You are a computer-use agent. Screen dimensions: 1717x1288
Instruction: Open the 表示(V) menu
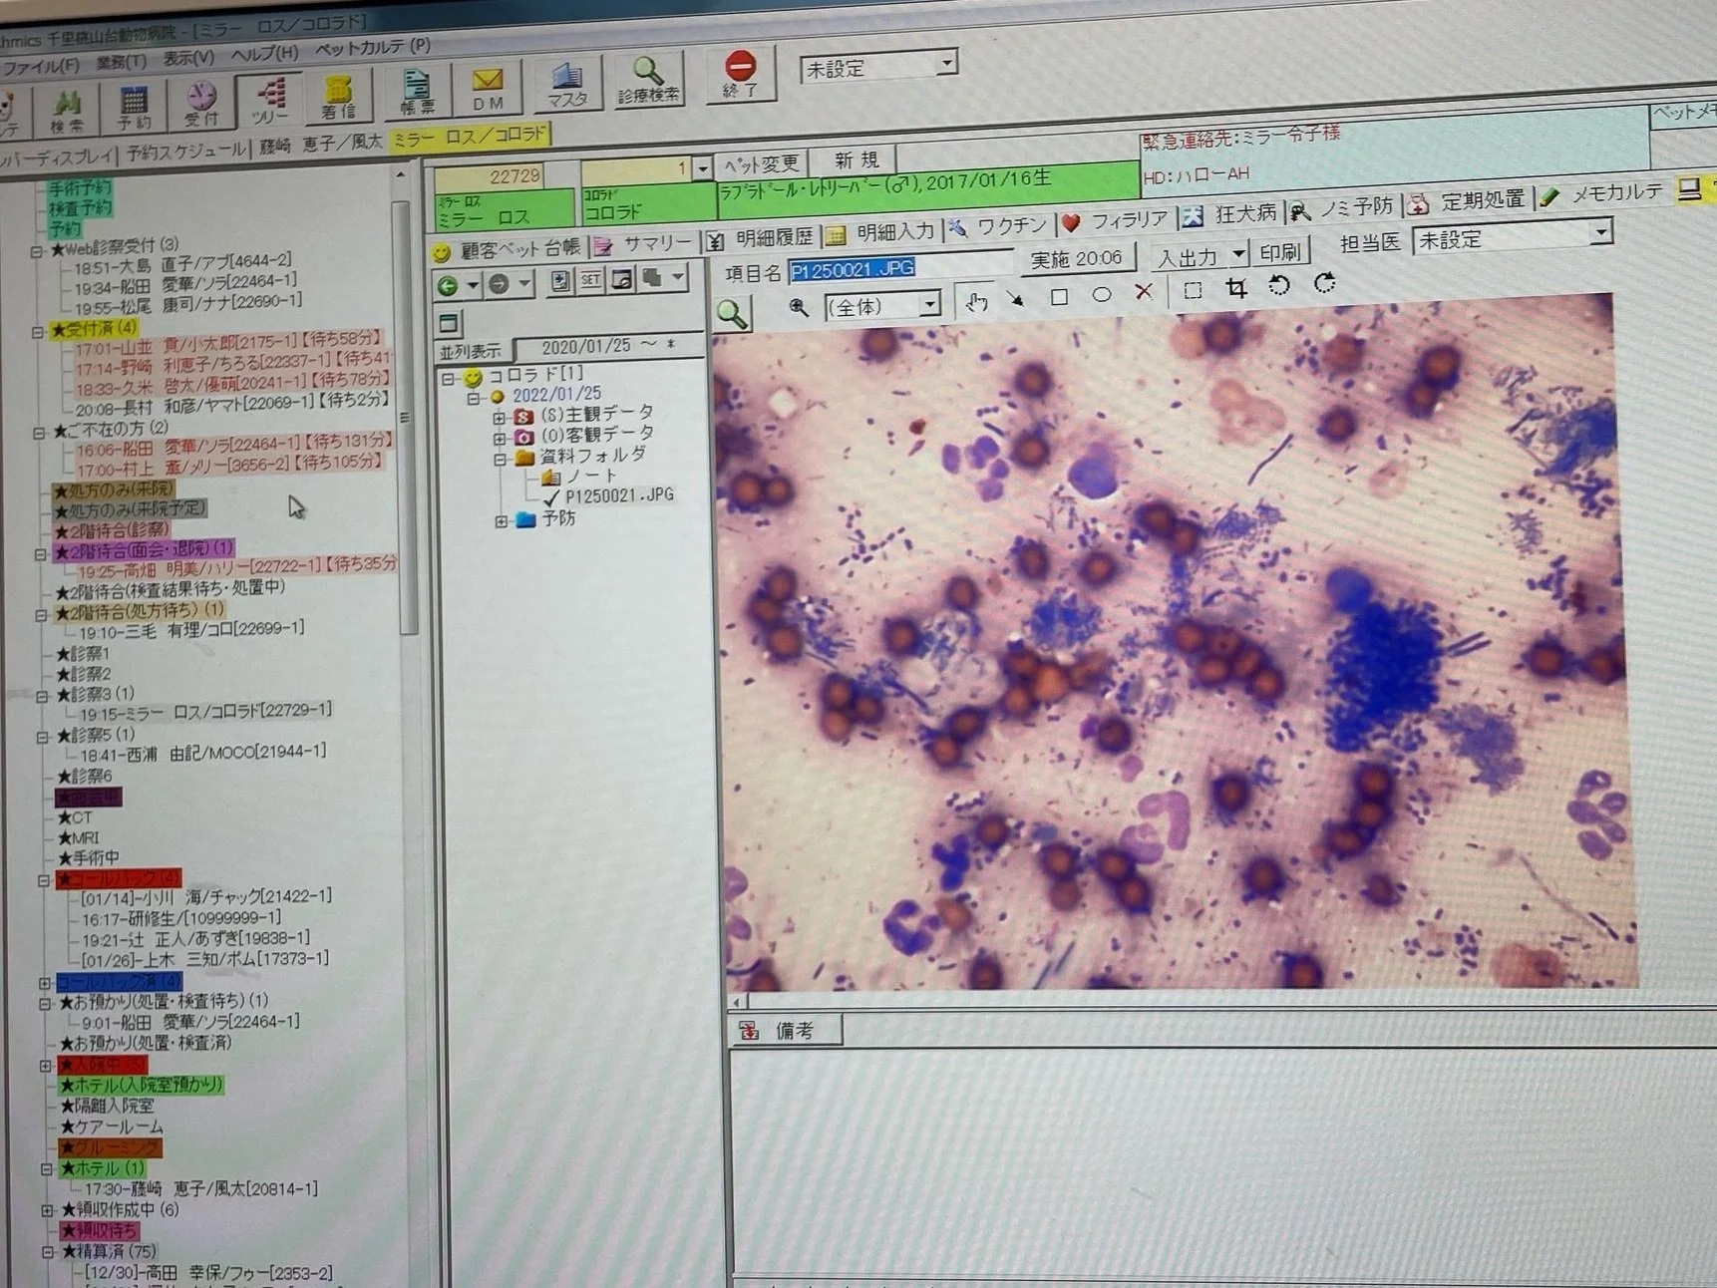(188, 58)
